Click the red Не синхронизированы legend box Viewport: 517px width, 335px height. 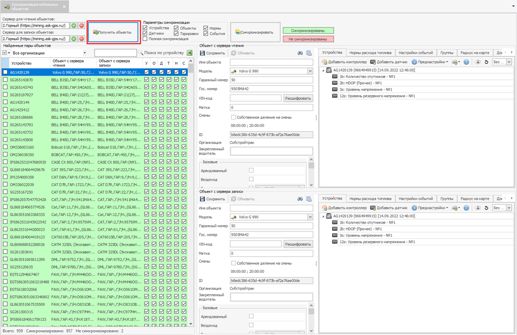pos(308,39)
